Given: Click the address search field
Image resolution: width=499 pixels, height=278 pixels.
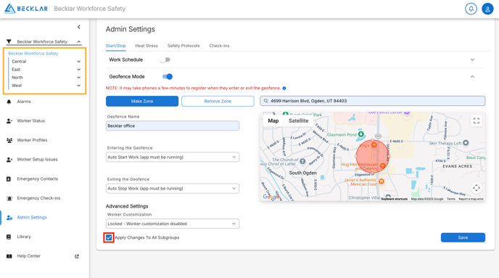Looking at the screenshot, I should coord(372,101).
